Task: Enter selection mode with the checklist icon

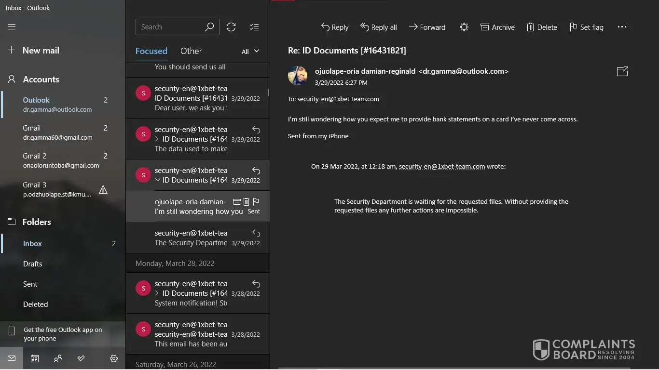Action: coord(254,27)
